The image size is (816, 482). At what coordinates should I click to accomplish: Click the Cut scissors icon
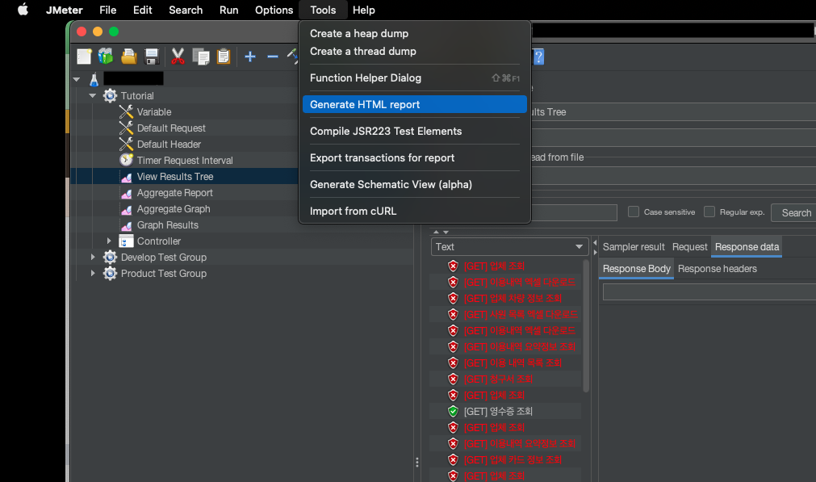tap(178, 57)
